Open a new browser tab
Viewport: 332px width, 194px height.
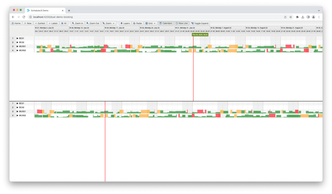[x=69, y=10]
